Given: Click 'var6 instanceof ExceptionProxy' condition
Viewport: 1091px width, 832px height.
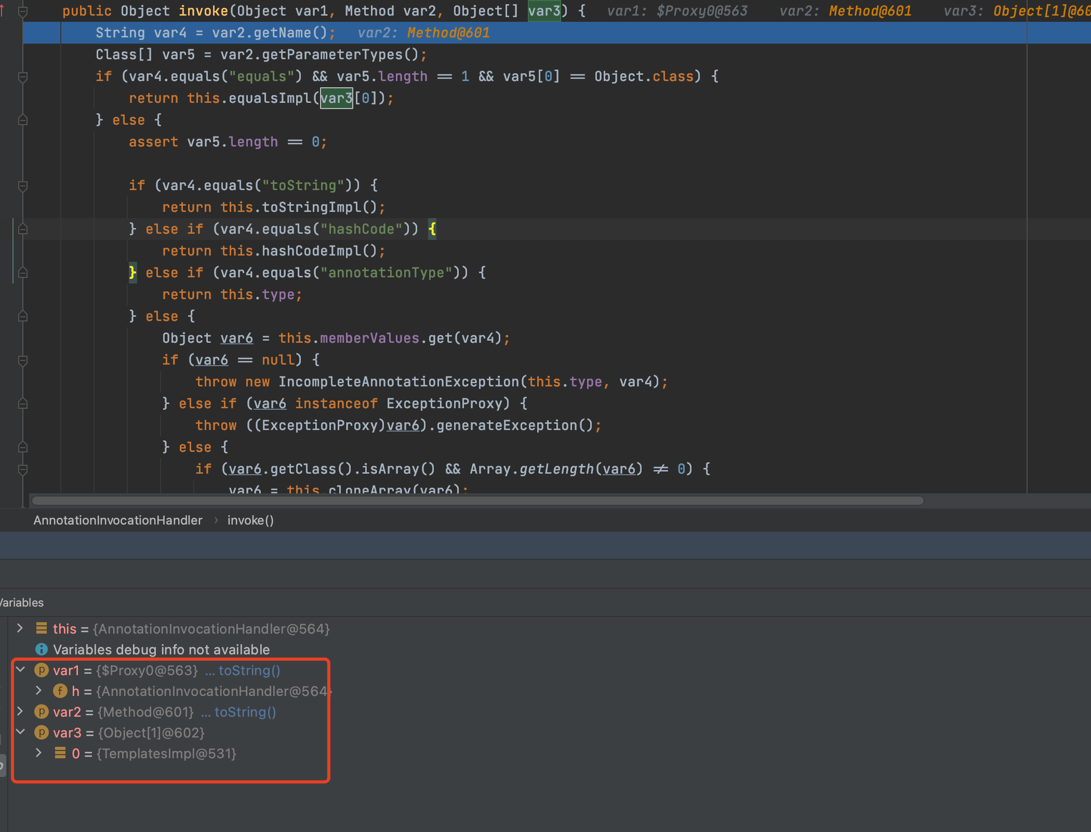Looking at the screenshot, I should click(378, 404).
